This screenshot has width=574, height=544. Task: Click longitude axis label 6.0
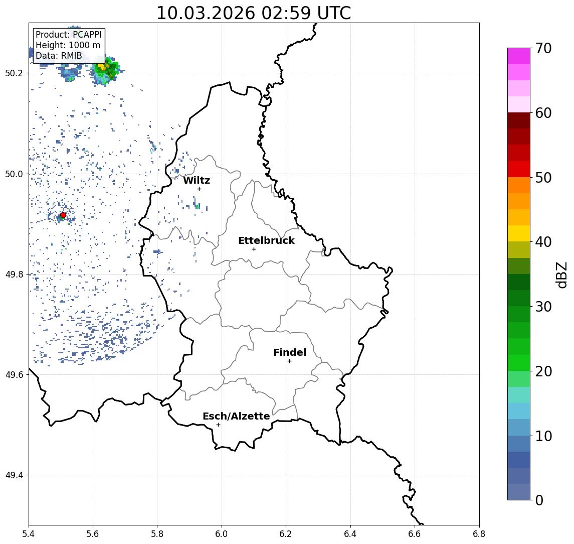tap(222, 534)
